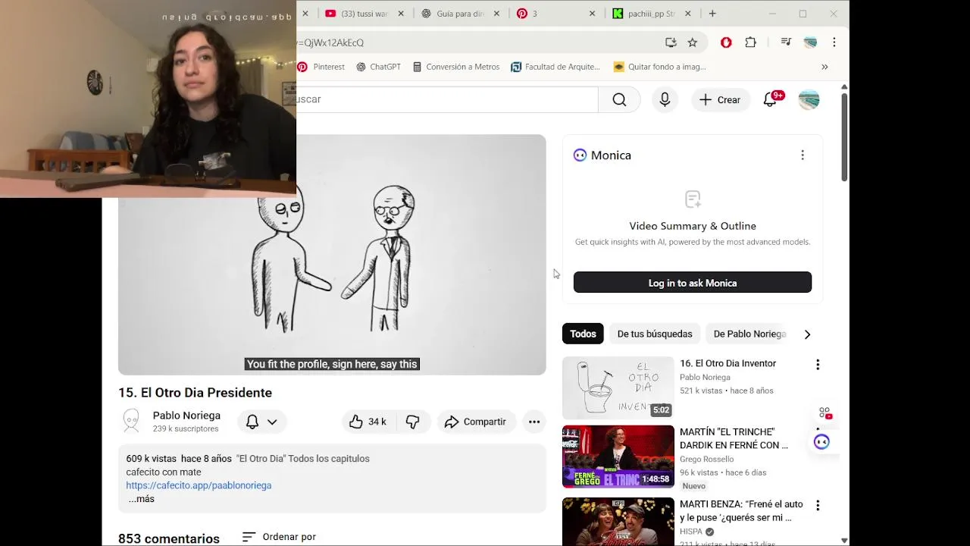This screenshot has width=970, height=546.
Task: Click the video title 15. El Otro Dia Presidente
Action: [195, 392]
